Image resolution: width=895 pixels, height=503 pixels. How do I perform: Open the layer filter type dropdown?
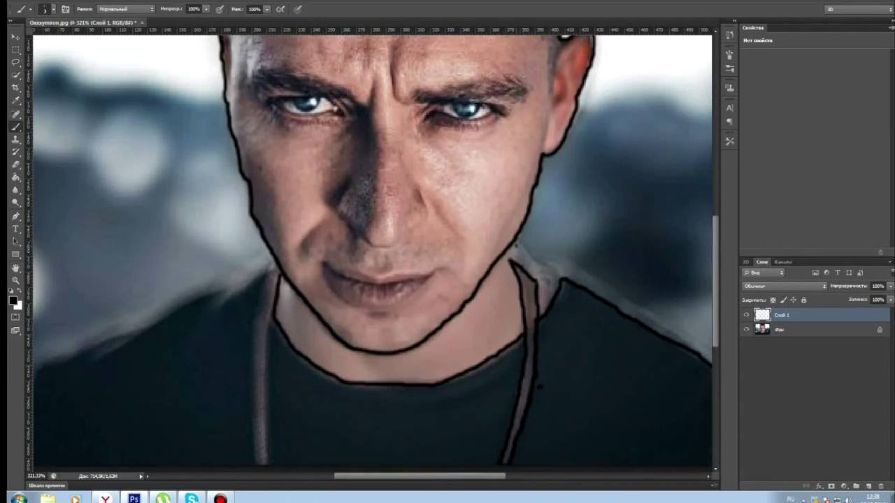click(764, 272)
